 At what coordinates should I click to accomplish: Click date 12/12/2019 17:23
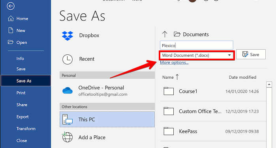[242, 111]
